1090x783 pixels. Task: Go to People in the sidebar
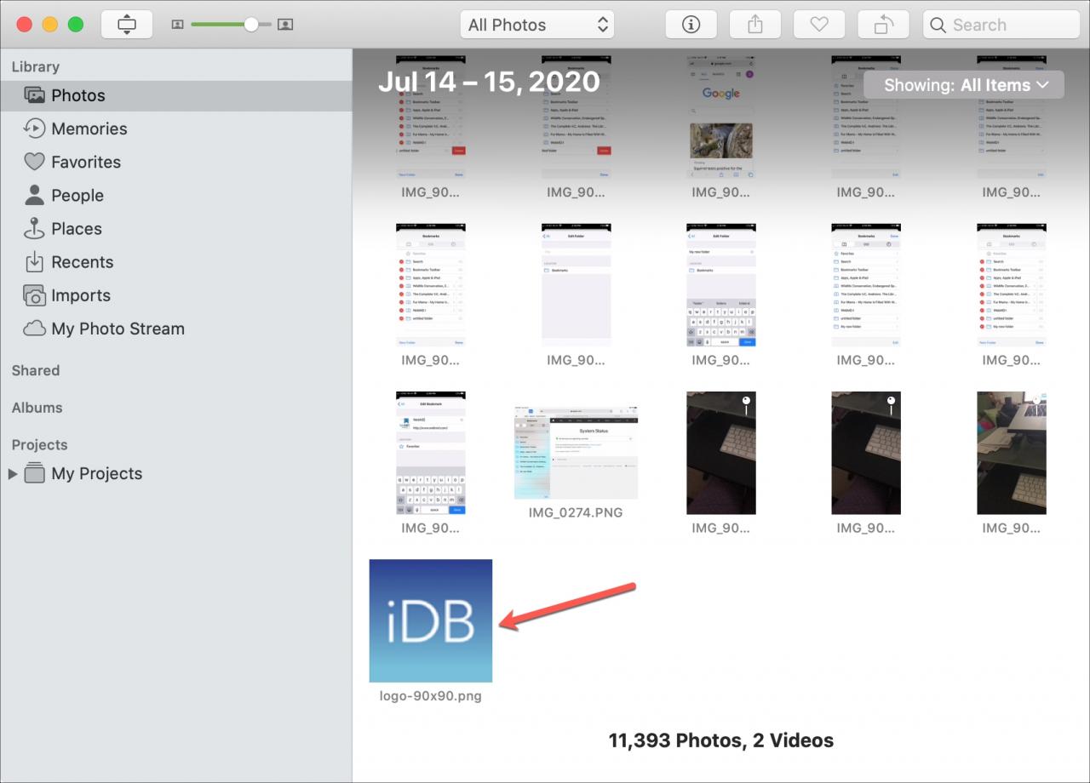[x=175, y=195]
